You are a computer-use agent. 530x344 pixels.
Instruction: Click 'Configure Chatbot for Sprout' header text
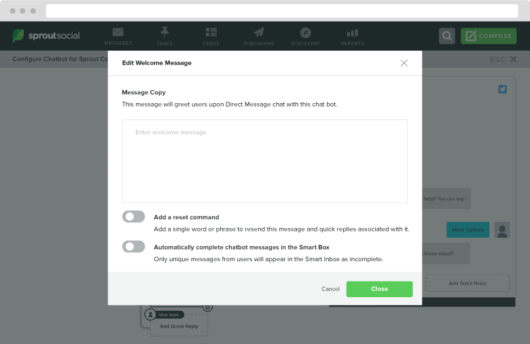(60, 59)
